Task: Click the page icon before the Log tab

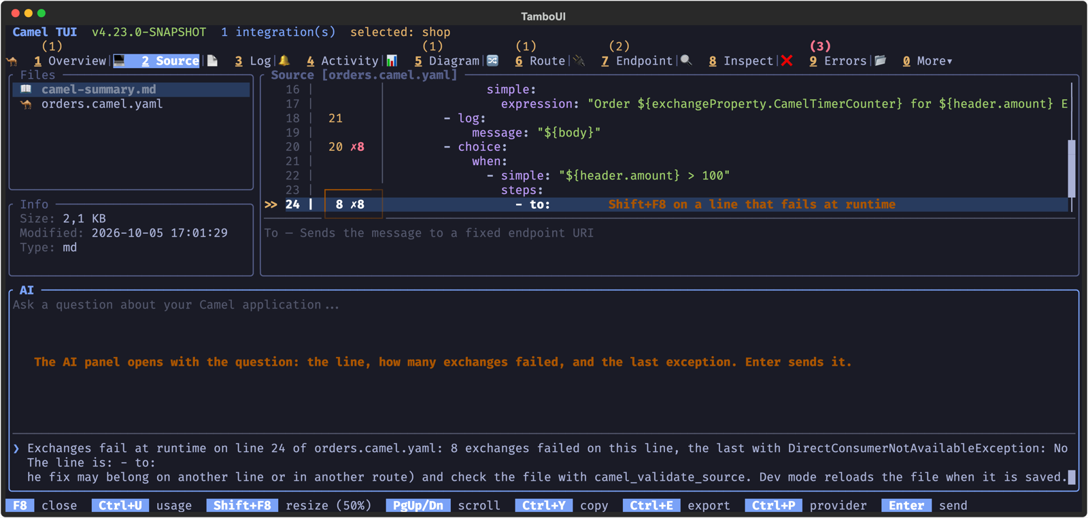Action: coord(212,61)
